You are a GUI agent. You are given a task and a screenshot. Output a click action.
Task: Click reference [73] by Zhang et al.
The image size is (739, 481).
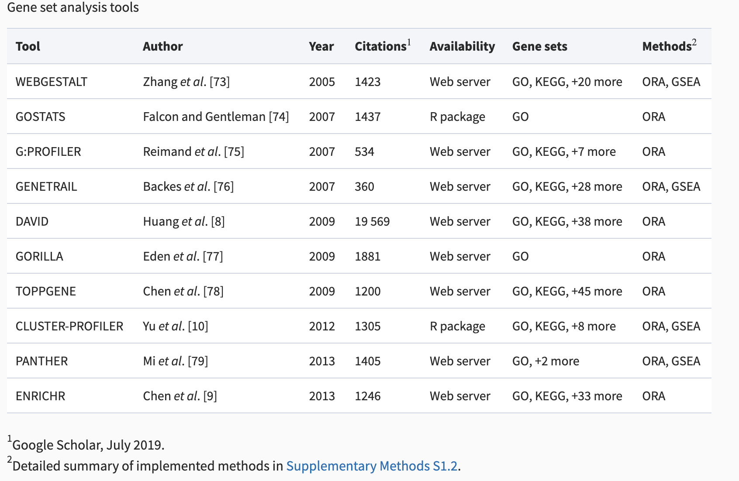(x=220, y=82)
